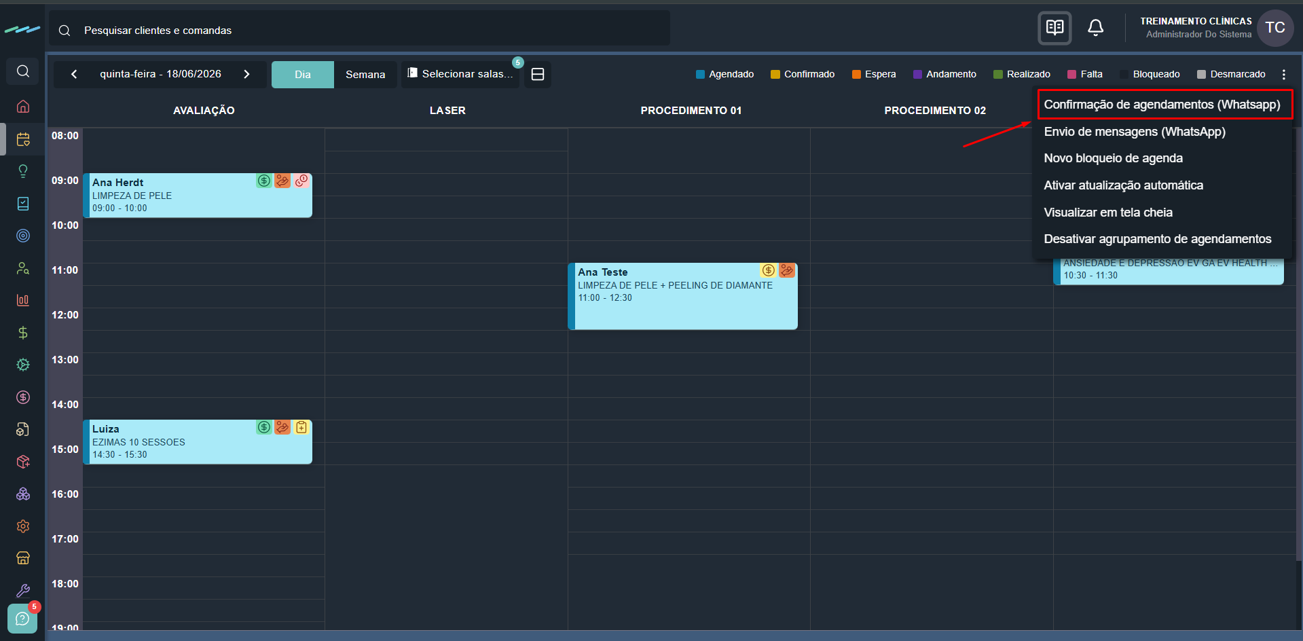
Task: Click the pink link icon on Ana Herdt appointment
Action: click(x=301, y=181)
